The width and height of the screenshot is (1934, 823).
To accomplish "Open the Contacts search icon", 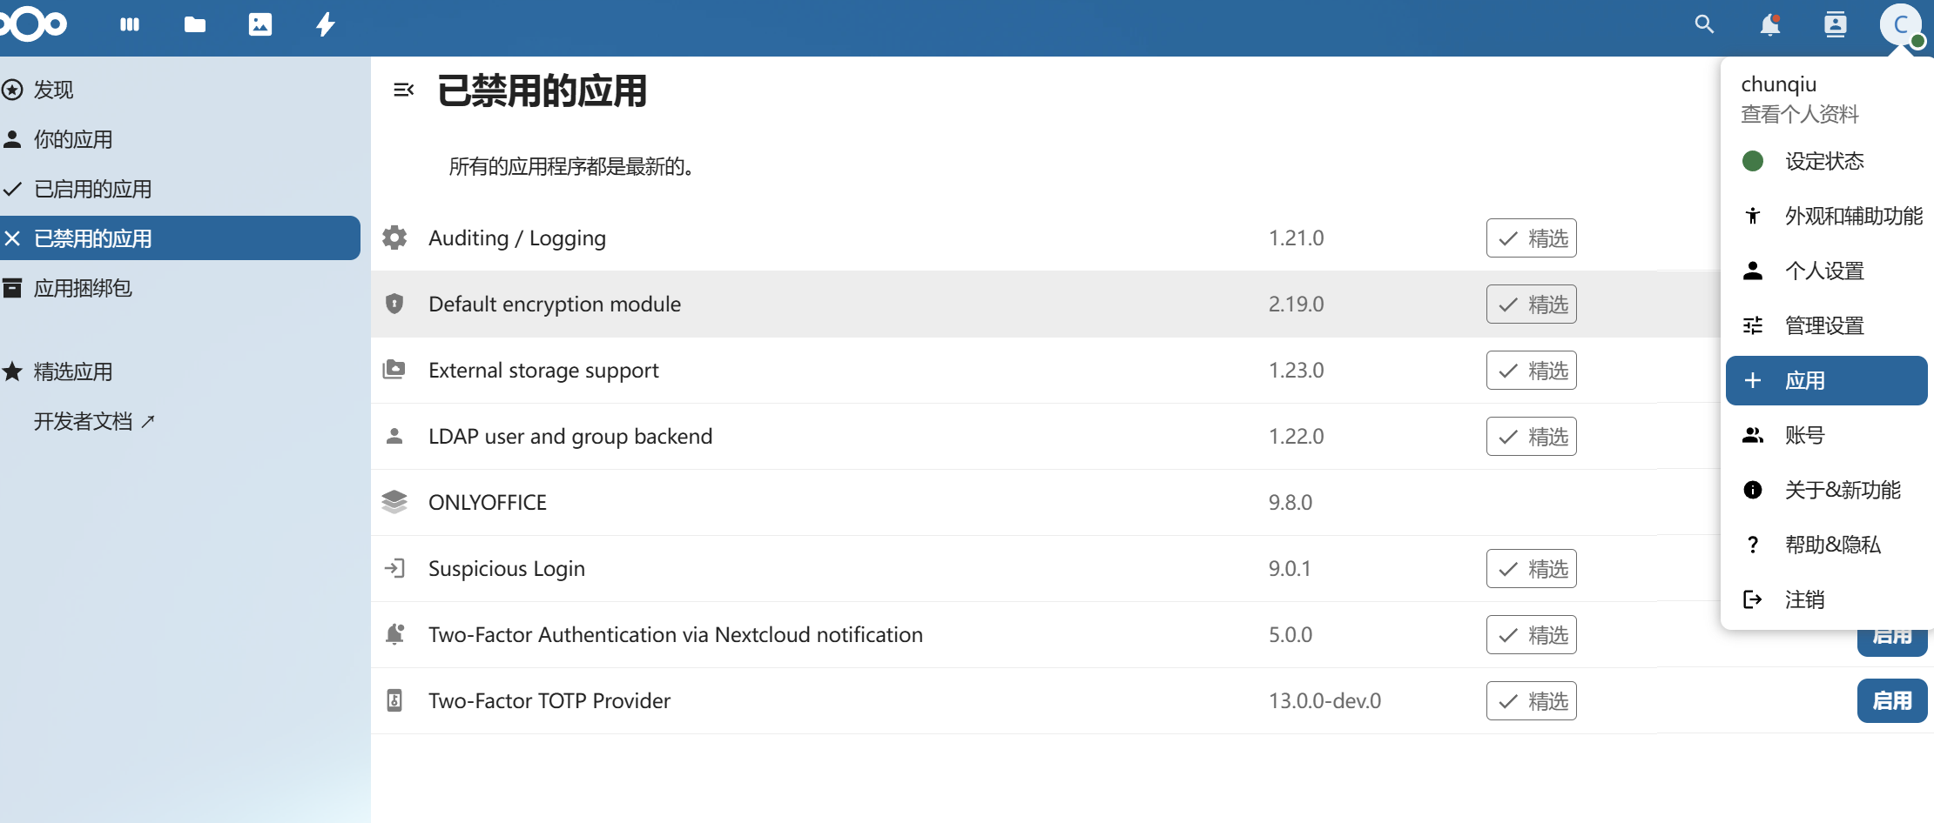I will (1835, 24).
